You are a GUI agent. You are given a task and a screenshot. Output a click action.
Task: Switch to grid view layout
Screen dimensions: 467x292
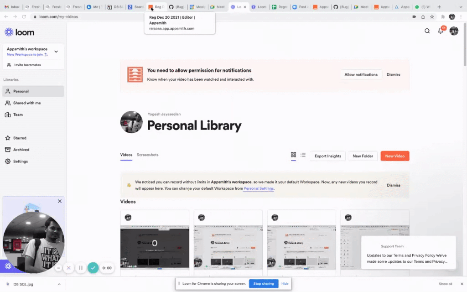pyautogui.click(x=293, y=154)
